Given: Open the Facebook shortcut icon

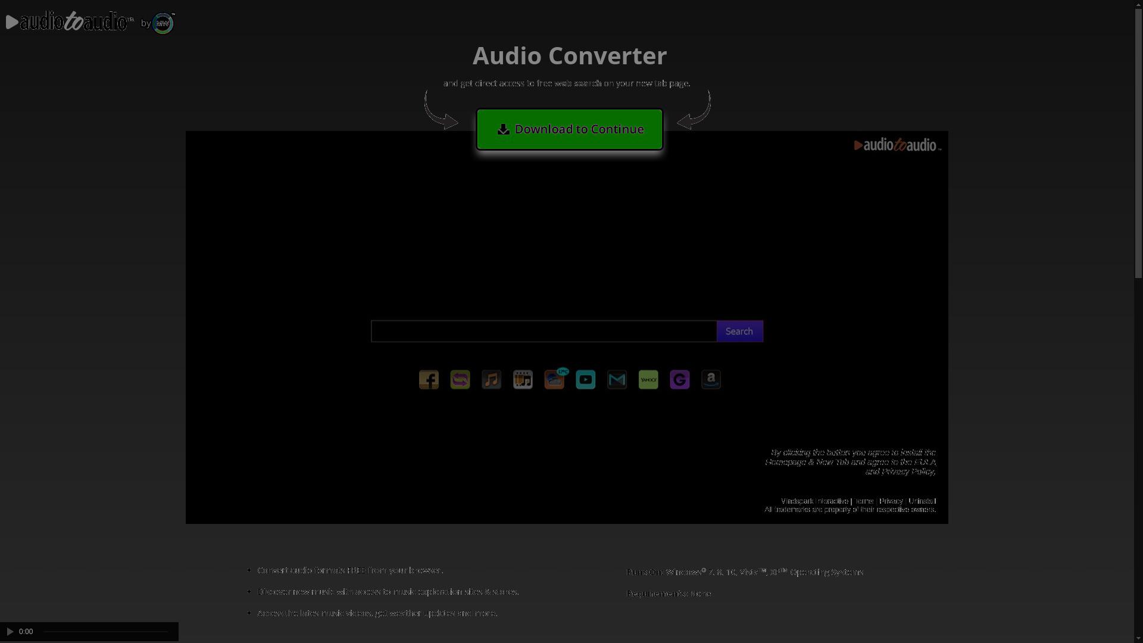Looking at the screenshot, I should pyautogui.click(x=429, y=380).
